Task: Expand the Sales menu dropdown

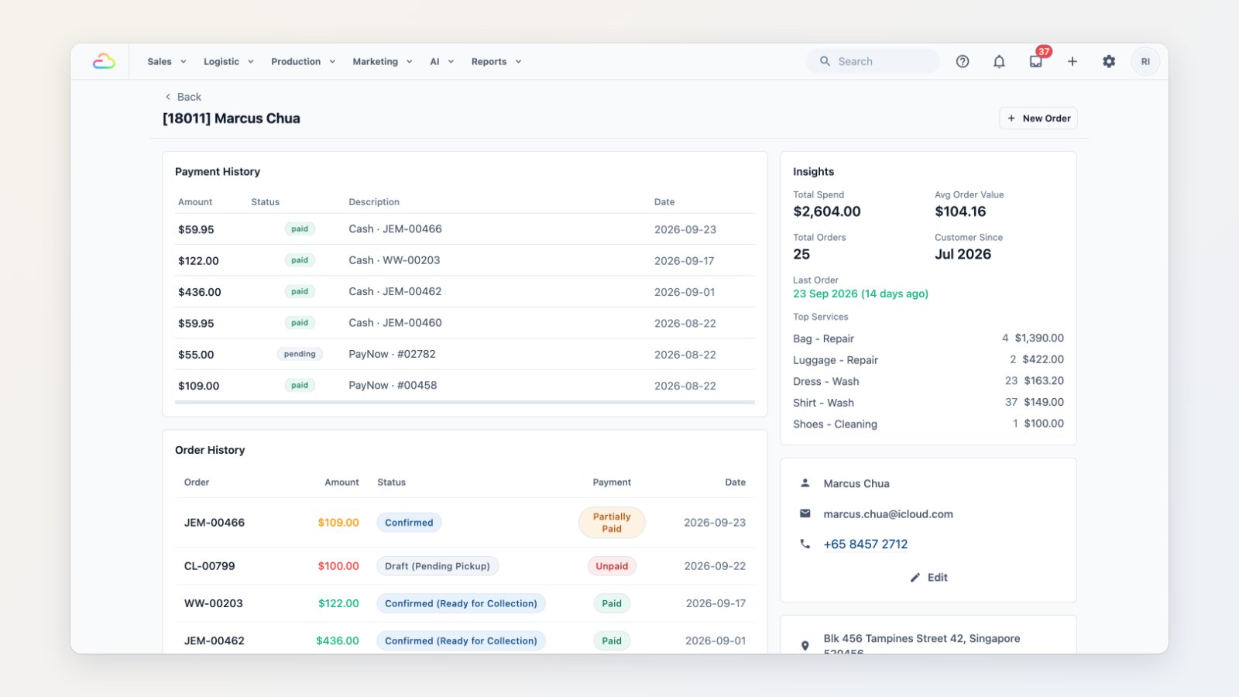Action: point(167,61)
